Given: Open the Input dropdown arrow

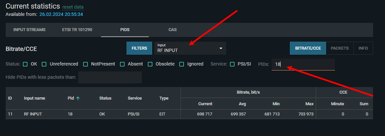Looking at the screenshot, I should point(221,48).
